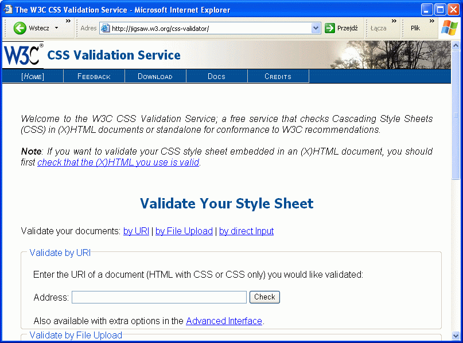Open the Home navigation tab
This screenshot has width=463, height=343.
[x=33, y=76]
